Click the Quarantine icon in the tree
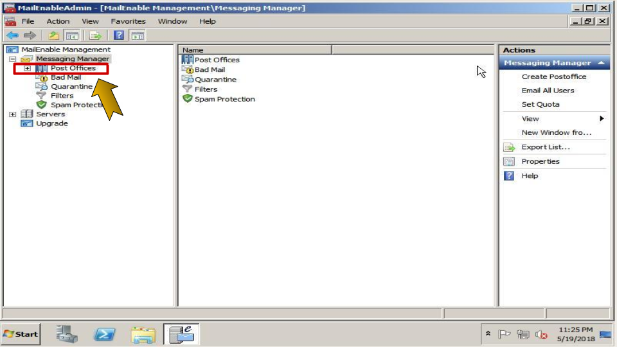Viewport: 617px width, 347px height. pos(42,87)
